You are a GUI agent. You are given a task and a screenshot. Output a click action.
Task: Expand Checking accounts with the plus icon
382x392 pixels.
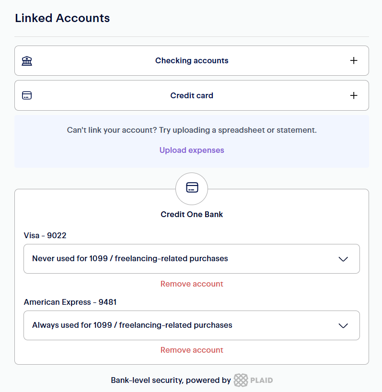point(354,61)
